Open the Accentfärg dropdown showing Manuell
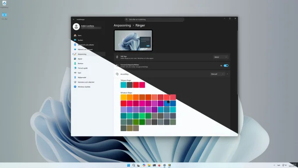The image size is (298, 168). [x=217, y=74]
